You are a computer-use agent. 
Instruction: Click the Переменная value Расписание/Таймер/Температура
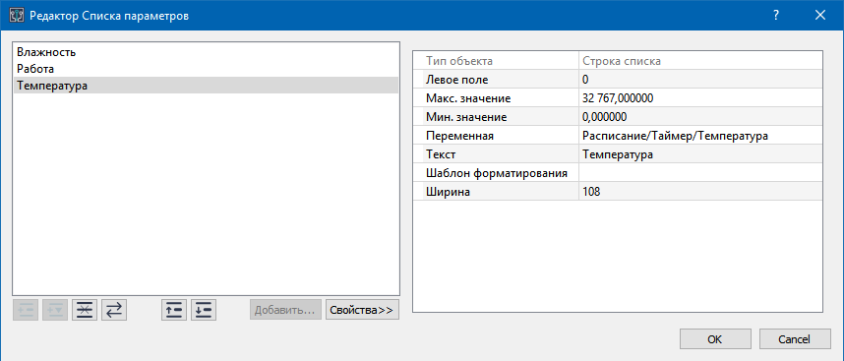700,136
